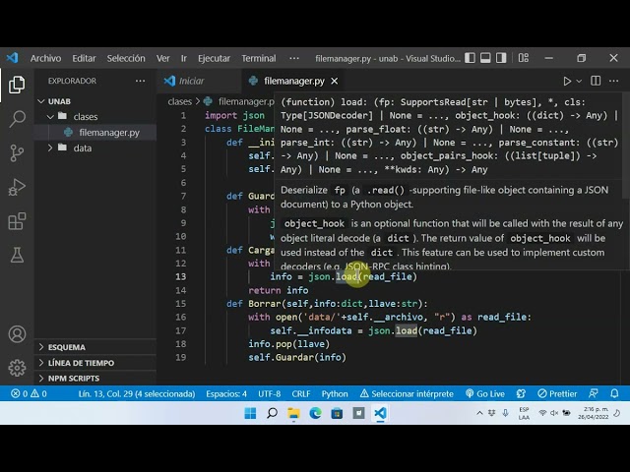Open Extensions view icon
This screenshot has height=472, width=630.
pyautogui.click(x=17, y=221)
